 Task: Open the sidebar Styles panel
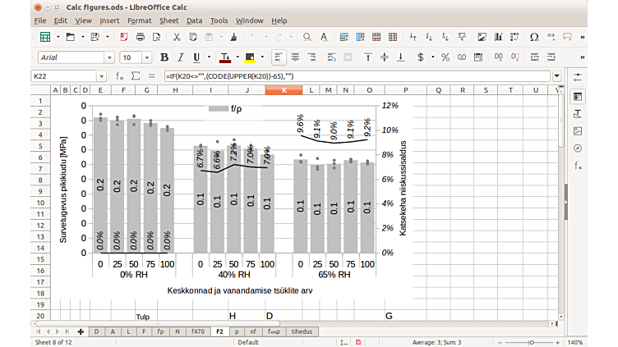point(578,113)
